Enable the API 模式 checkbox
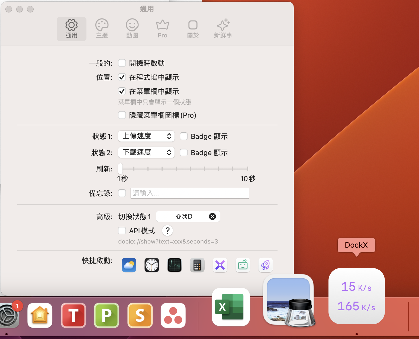The width and height of the screenshot is (419, 339). pyautogui.click(x=122, y=231)
